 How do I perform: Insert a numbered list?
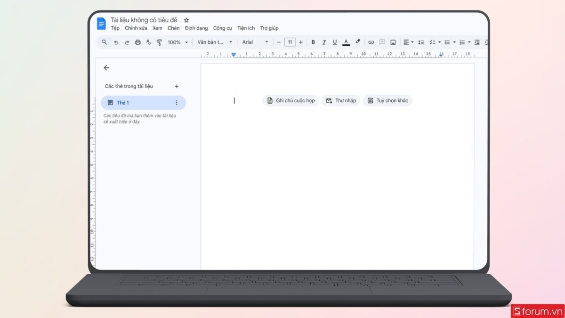point(462,42)
